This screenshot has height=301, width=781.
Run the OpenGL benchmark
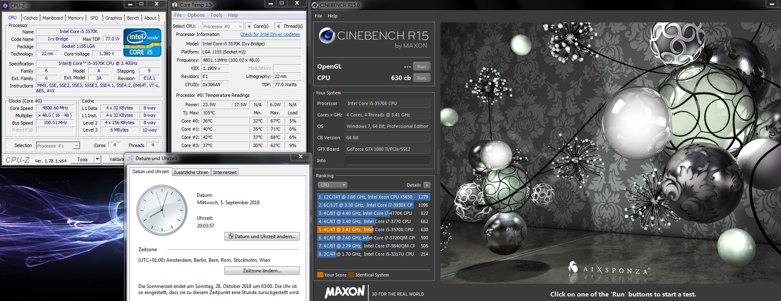point(422,67)
